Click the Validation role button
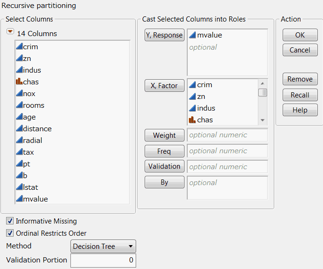323x269 pixels. click(x=164, y=166)
